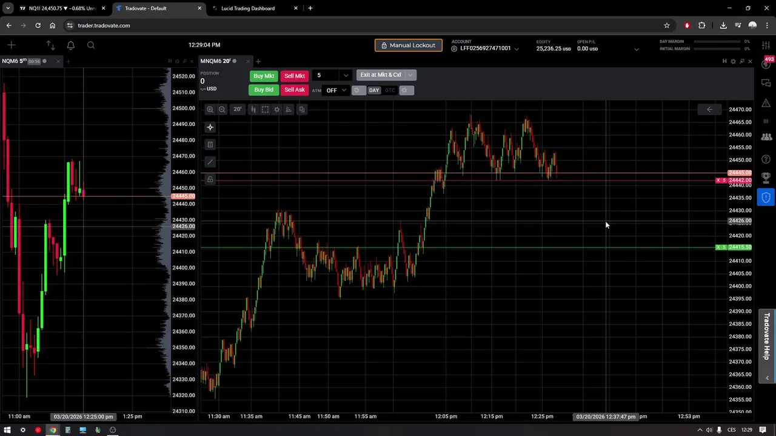
Task: Click the Day Margin progress bar
Action: click(718, 42)
